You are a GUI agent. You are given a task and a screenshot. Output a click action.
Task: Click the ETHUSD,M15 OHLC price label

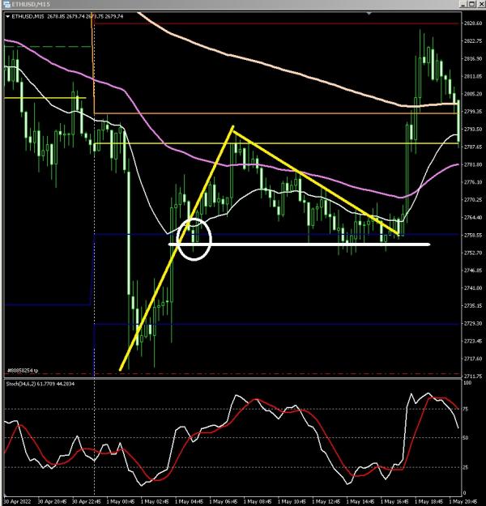(x=67, y=16)
